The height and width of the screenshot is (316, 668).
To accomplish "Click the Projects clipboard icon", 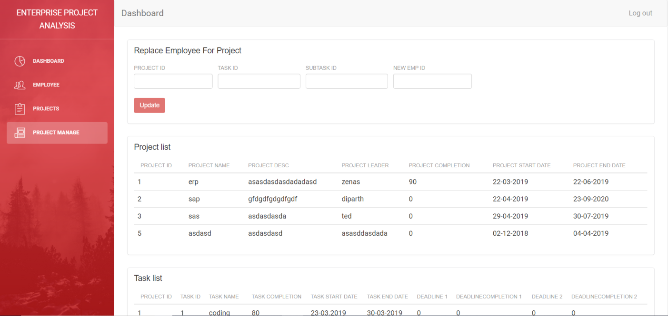I will pos(20,109).
